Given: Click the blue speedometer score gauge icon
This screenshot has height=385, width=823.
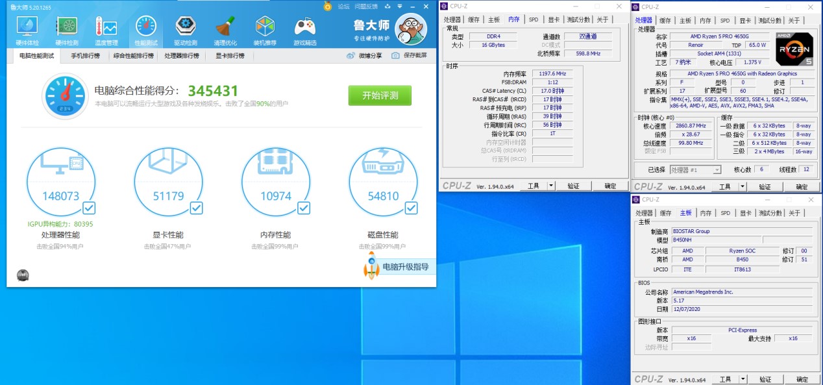Looking at the screenshot, I should (x=65, y=95).
